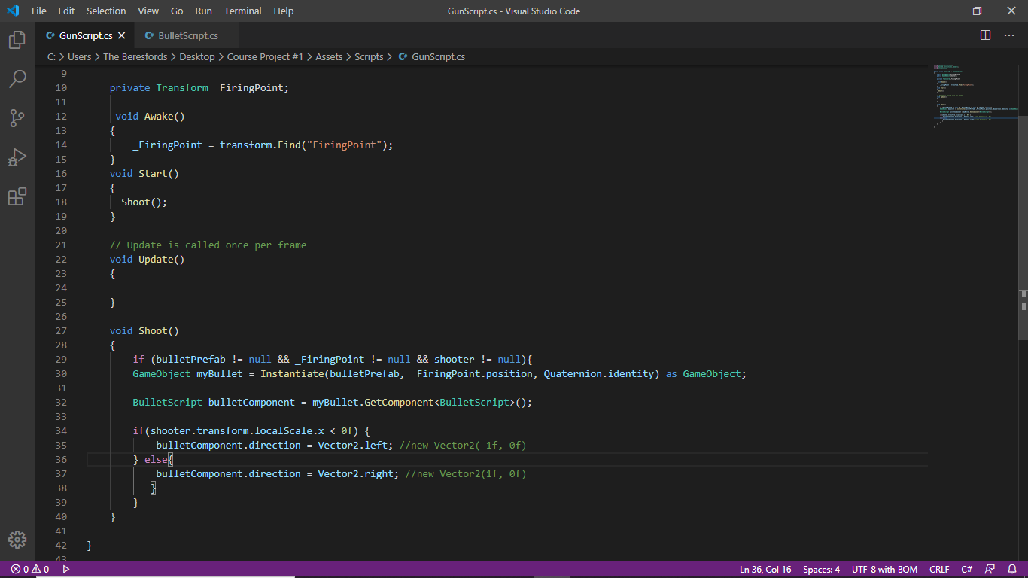Open the Help menu
Image resolution: width=1028 pixels, height=578 pixels.
[x=284, y=11]
